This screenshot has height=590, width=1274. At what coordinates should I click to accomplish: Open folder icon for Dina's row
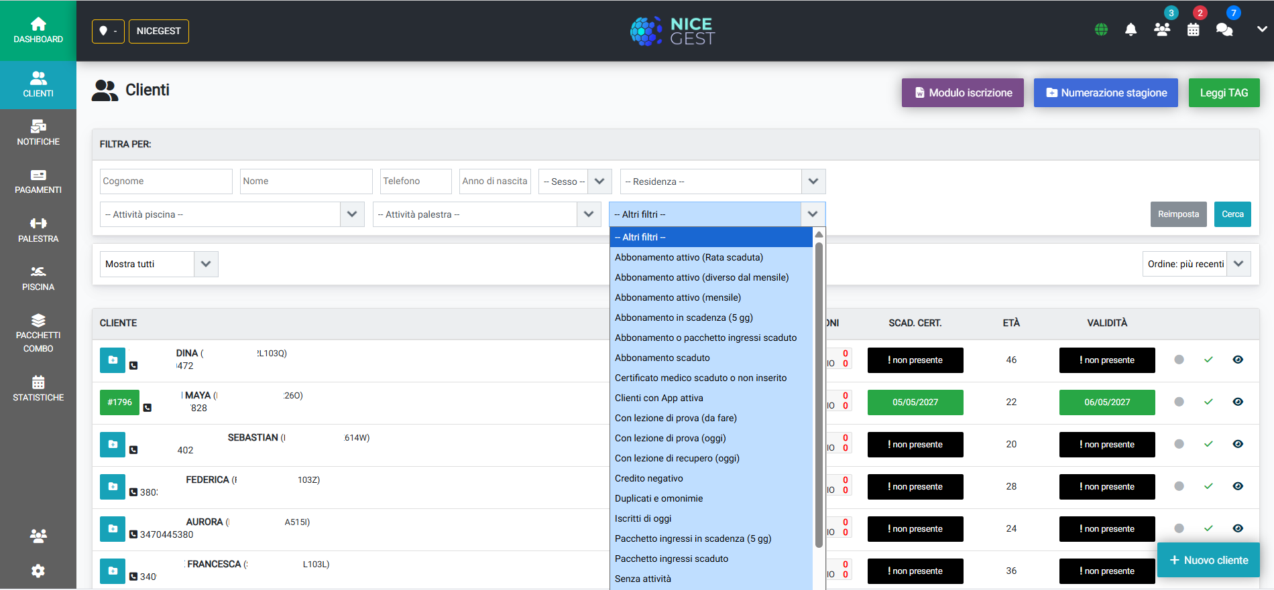pyautogui.click(x=113, y=360)
